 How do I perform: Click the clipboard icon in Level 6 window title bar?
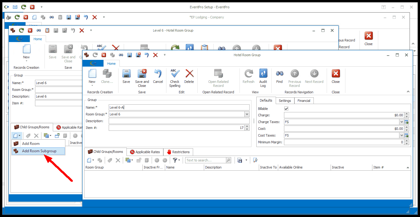[47, 30]
